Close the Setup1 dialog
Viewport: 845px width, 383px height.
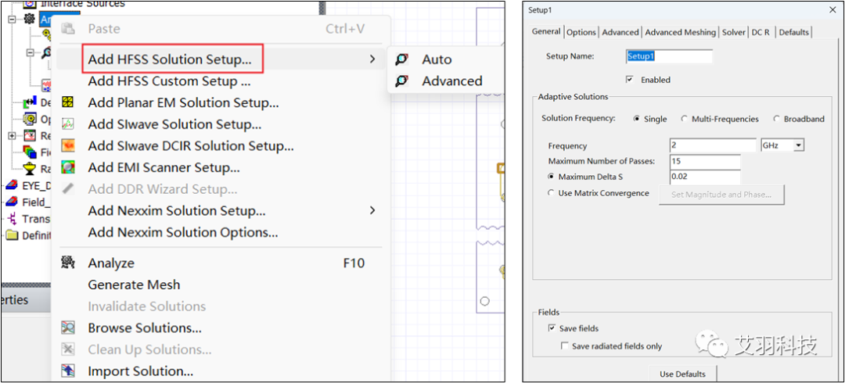tap(832, 9)
